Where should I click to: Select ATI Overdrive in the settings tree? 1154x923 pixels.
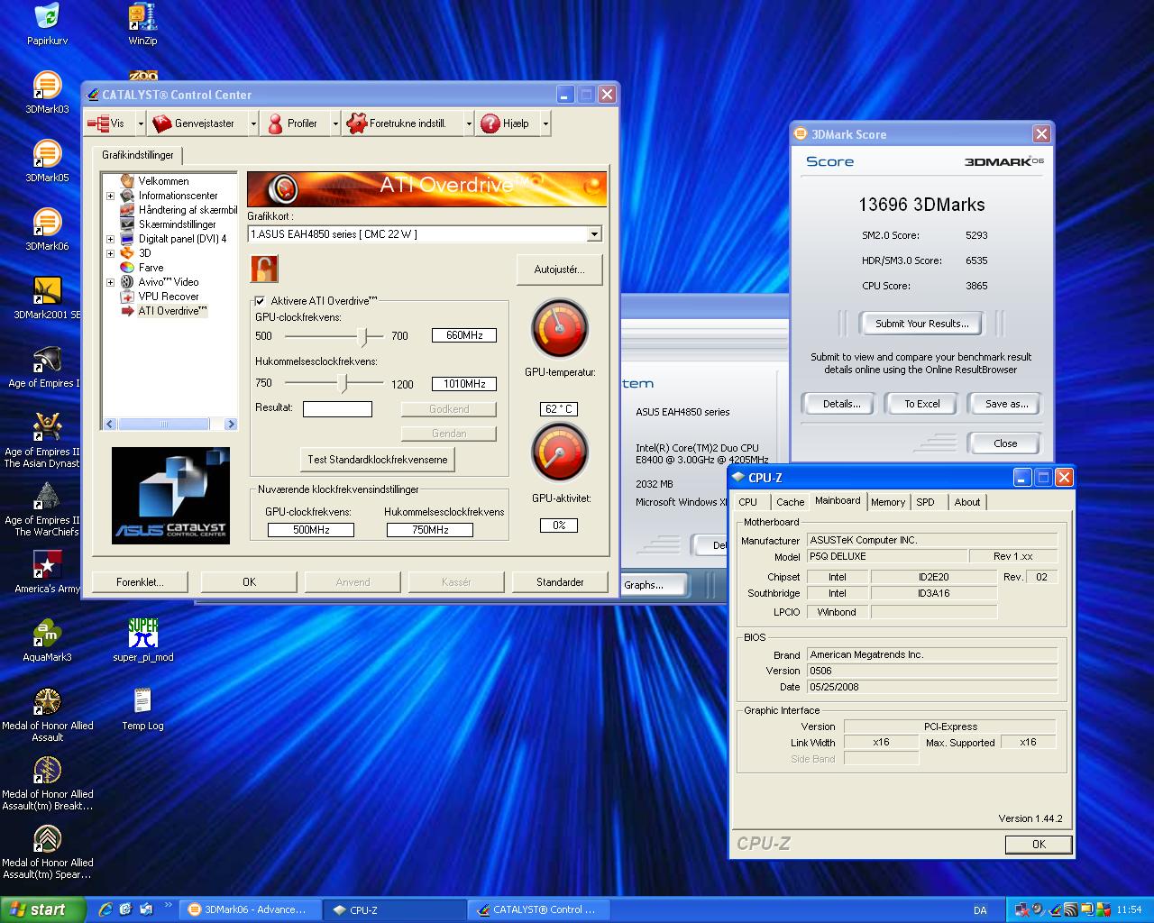point(172,311)
